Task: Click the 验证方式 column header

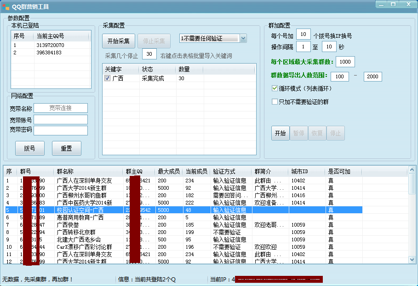Action: point(231,171)
